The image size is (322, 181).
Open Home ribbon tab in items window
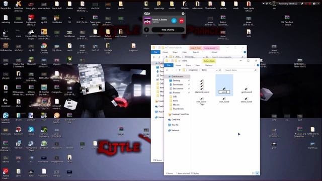pos(178,65)
